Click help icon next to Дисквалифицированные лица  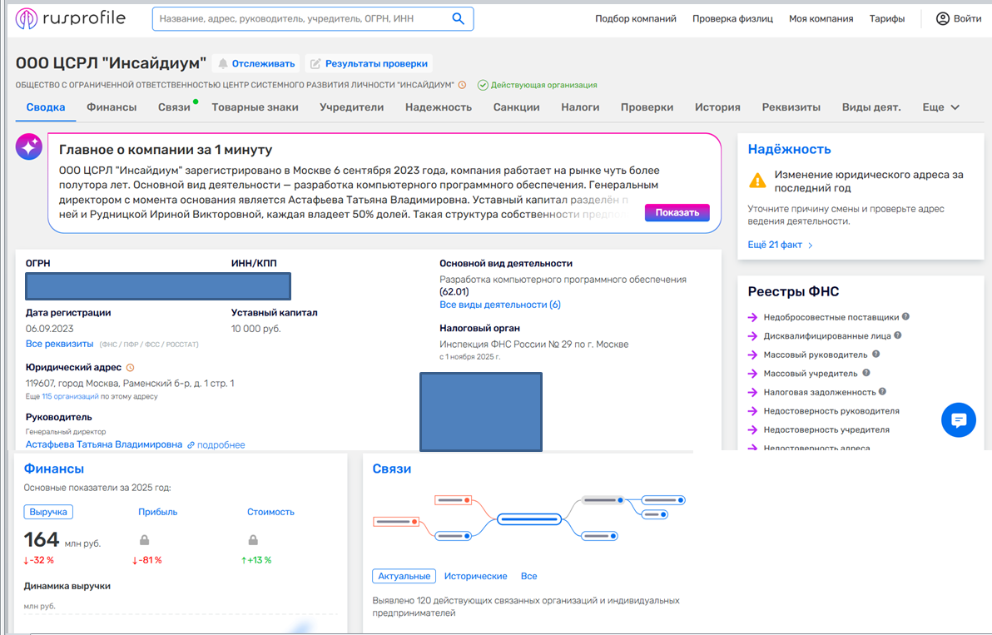click(x=898, y=335)
